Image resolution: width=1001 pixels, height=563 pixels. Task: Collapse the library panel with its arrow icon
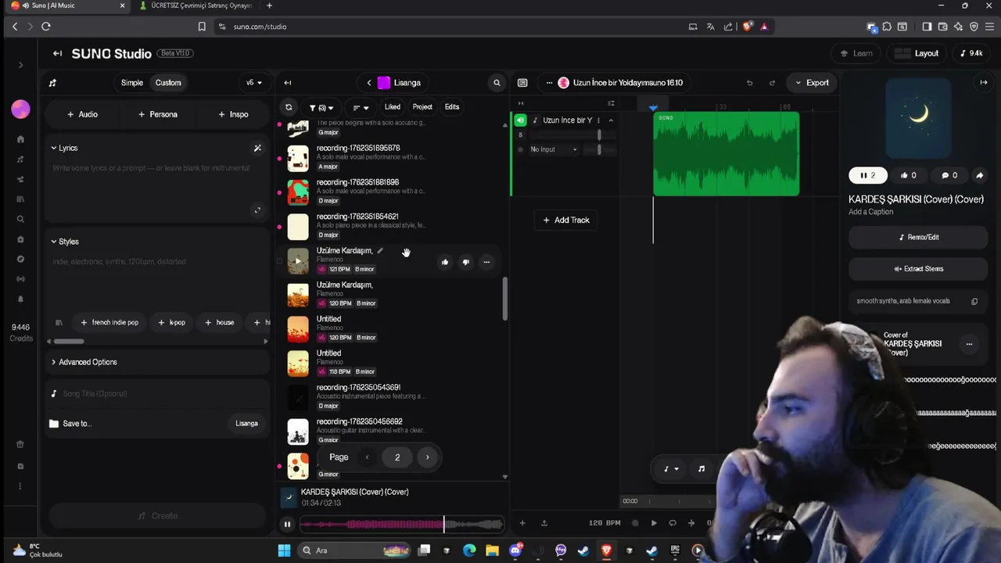287,83
